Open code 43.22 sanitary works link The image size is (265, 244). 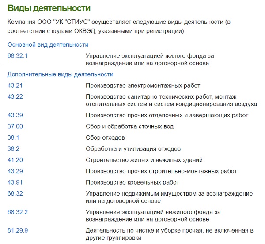click(15, 96)
